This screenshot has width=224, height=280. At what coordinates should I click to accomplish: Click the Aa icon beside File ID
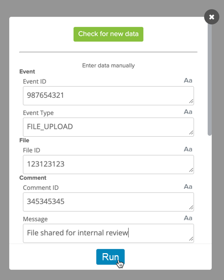(x=188, y=149)
